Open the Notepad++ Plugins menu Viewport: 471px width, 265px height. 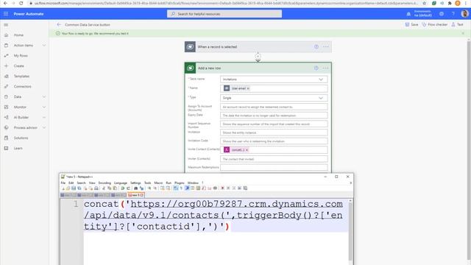pyautogui.click(x=180, y=183)
